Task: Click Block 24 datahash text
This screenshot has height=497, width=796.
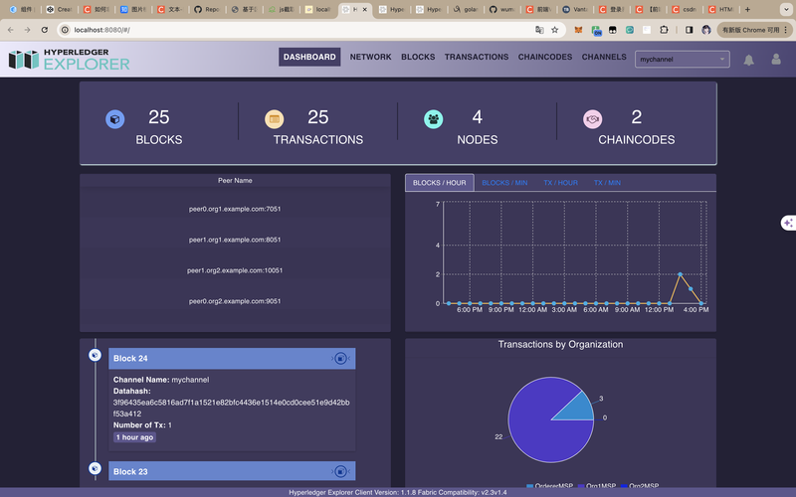Action: tap(231, 408)
